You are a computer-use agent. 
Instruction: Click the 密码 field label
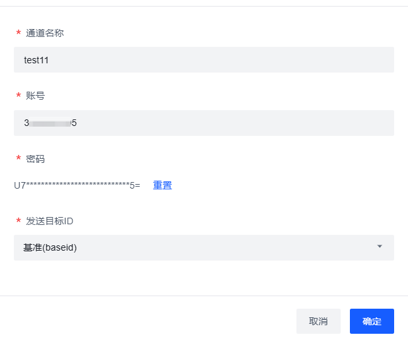coord(35,158)
